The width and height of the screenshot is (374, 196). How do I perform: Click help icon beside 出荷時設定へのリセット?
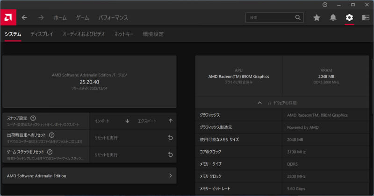tap(52, 135)
